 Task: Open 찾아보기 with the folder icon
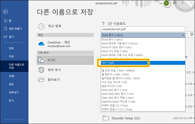coord(49,80)
